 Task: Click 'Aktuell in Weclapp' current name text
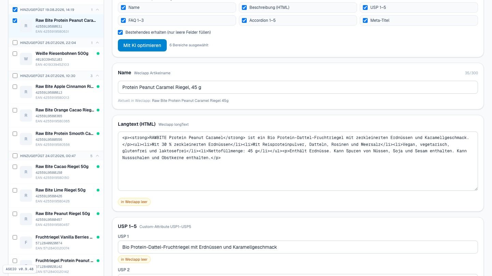[173, 101]
